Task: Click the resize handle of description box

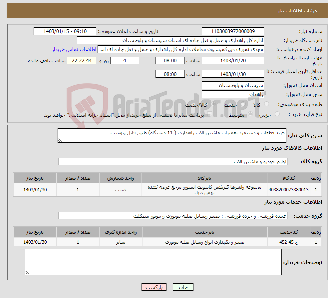Action: 60,140
